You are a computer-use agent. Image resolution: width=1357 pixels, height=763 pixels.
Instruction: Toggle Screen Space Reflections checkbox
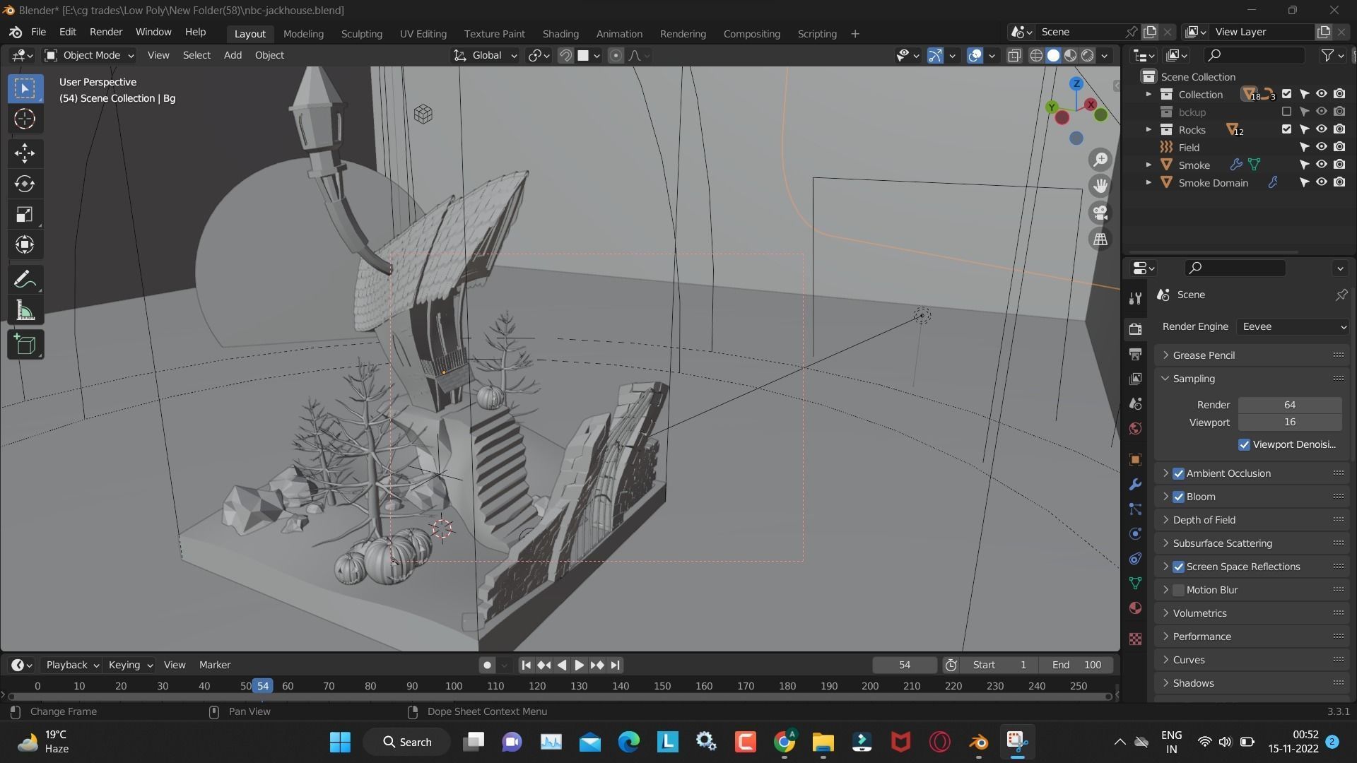[1178, 567]
